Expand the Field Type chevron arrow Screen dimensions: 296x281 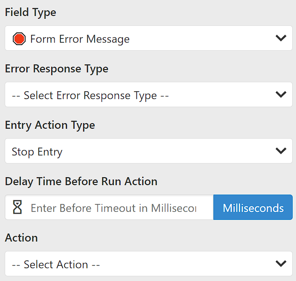pos(281,38)
